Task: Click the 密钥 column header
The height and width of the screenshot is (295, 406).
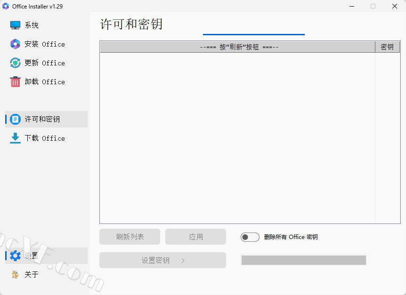Action: [x=387, y=47]
